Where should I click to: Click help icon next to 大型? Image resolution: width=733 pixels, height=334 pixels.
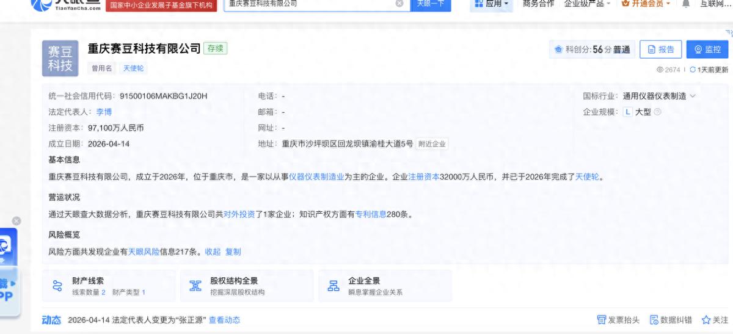point(657,112)
